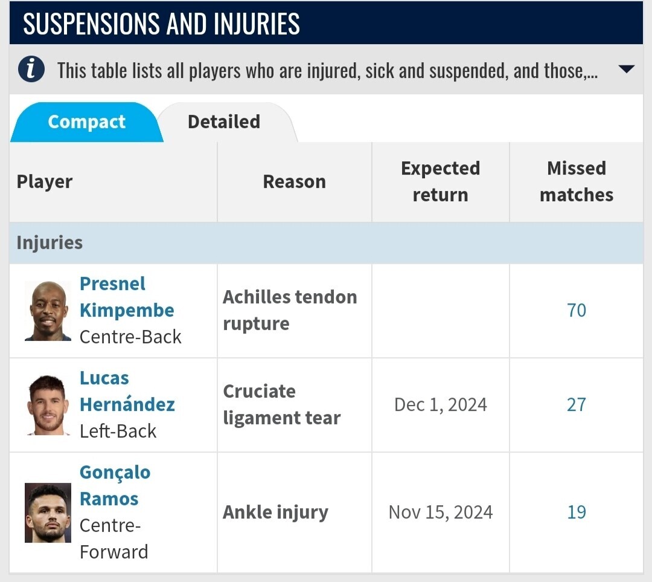
Task: Click Lucas Hernández's portrait photo
Action: 48,405
